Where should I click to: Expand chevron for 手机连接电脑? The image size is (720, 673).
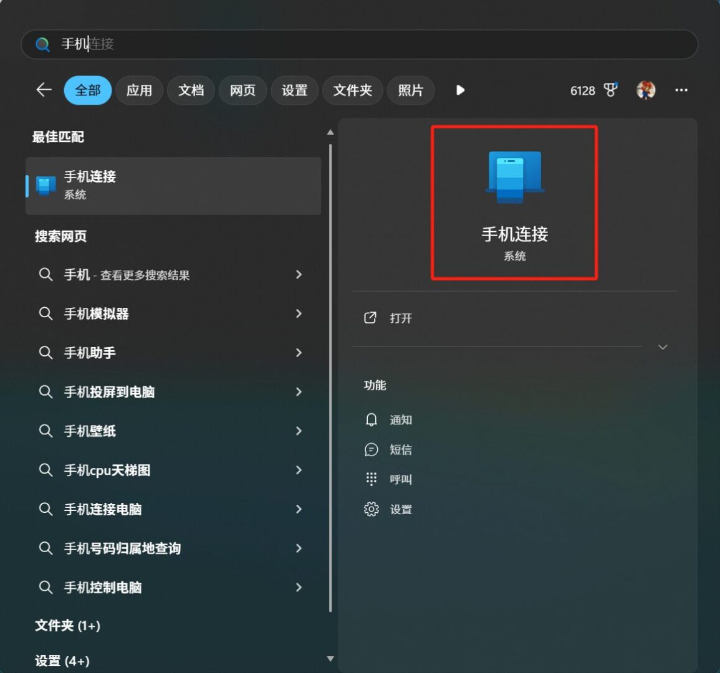(299, 508)
